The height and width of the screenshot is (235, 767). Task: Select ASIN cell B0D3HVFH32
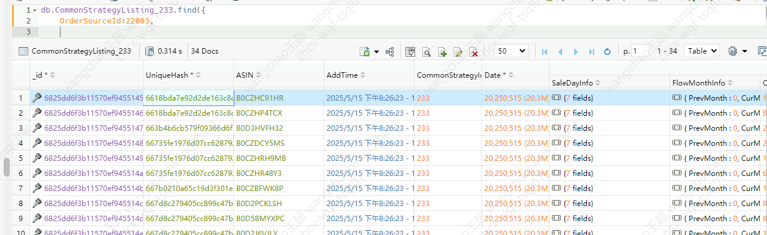[x=279, y=128]
